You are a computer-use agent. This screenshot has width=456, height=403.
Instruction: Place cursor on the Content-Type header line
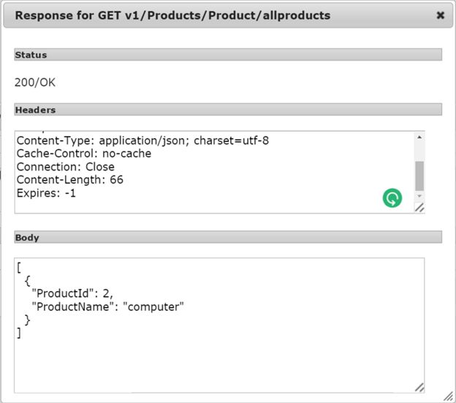pos(142,140)
